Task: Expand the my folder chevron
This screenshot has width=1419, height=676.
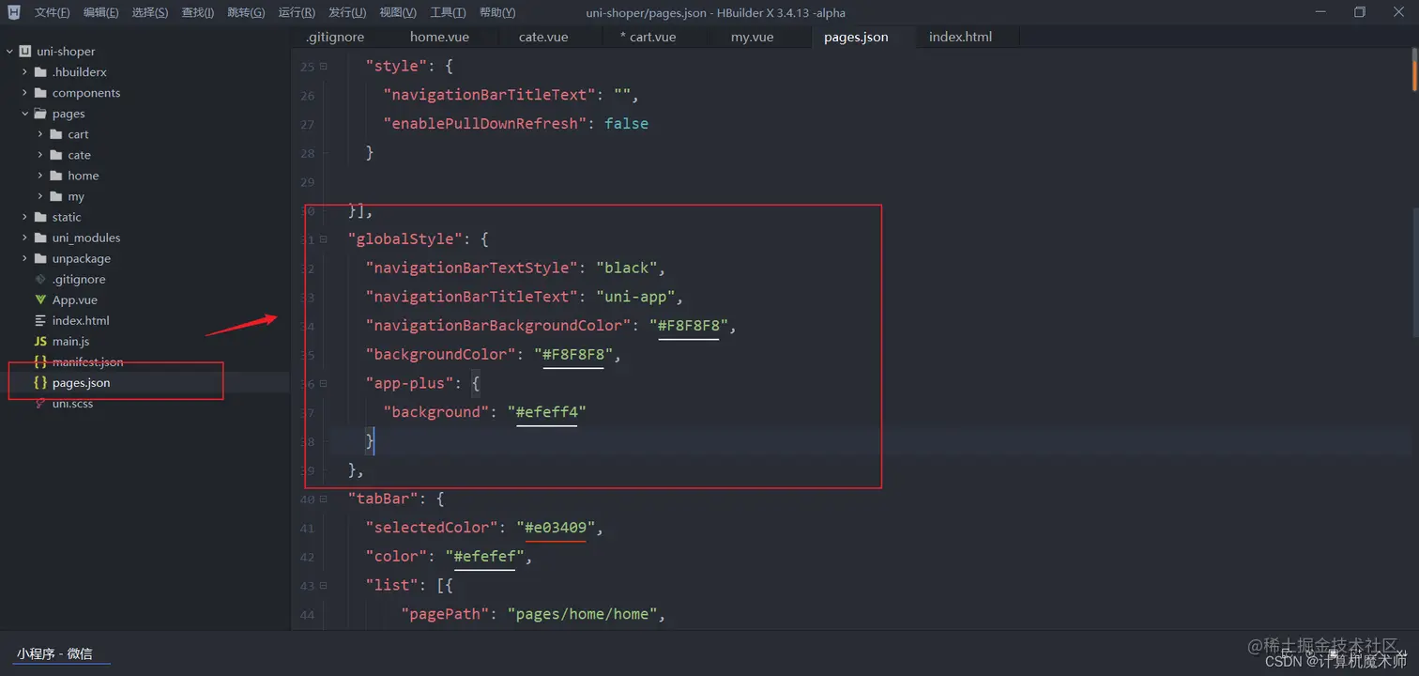Action: (x=40, y=196)
